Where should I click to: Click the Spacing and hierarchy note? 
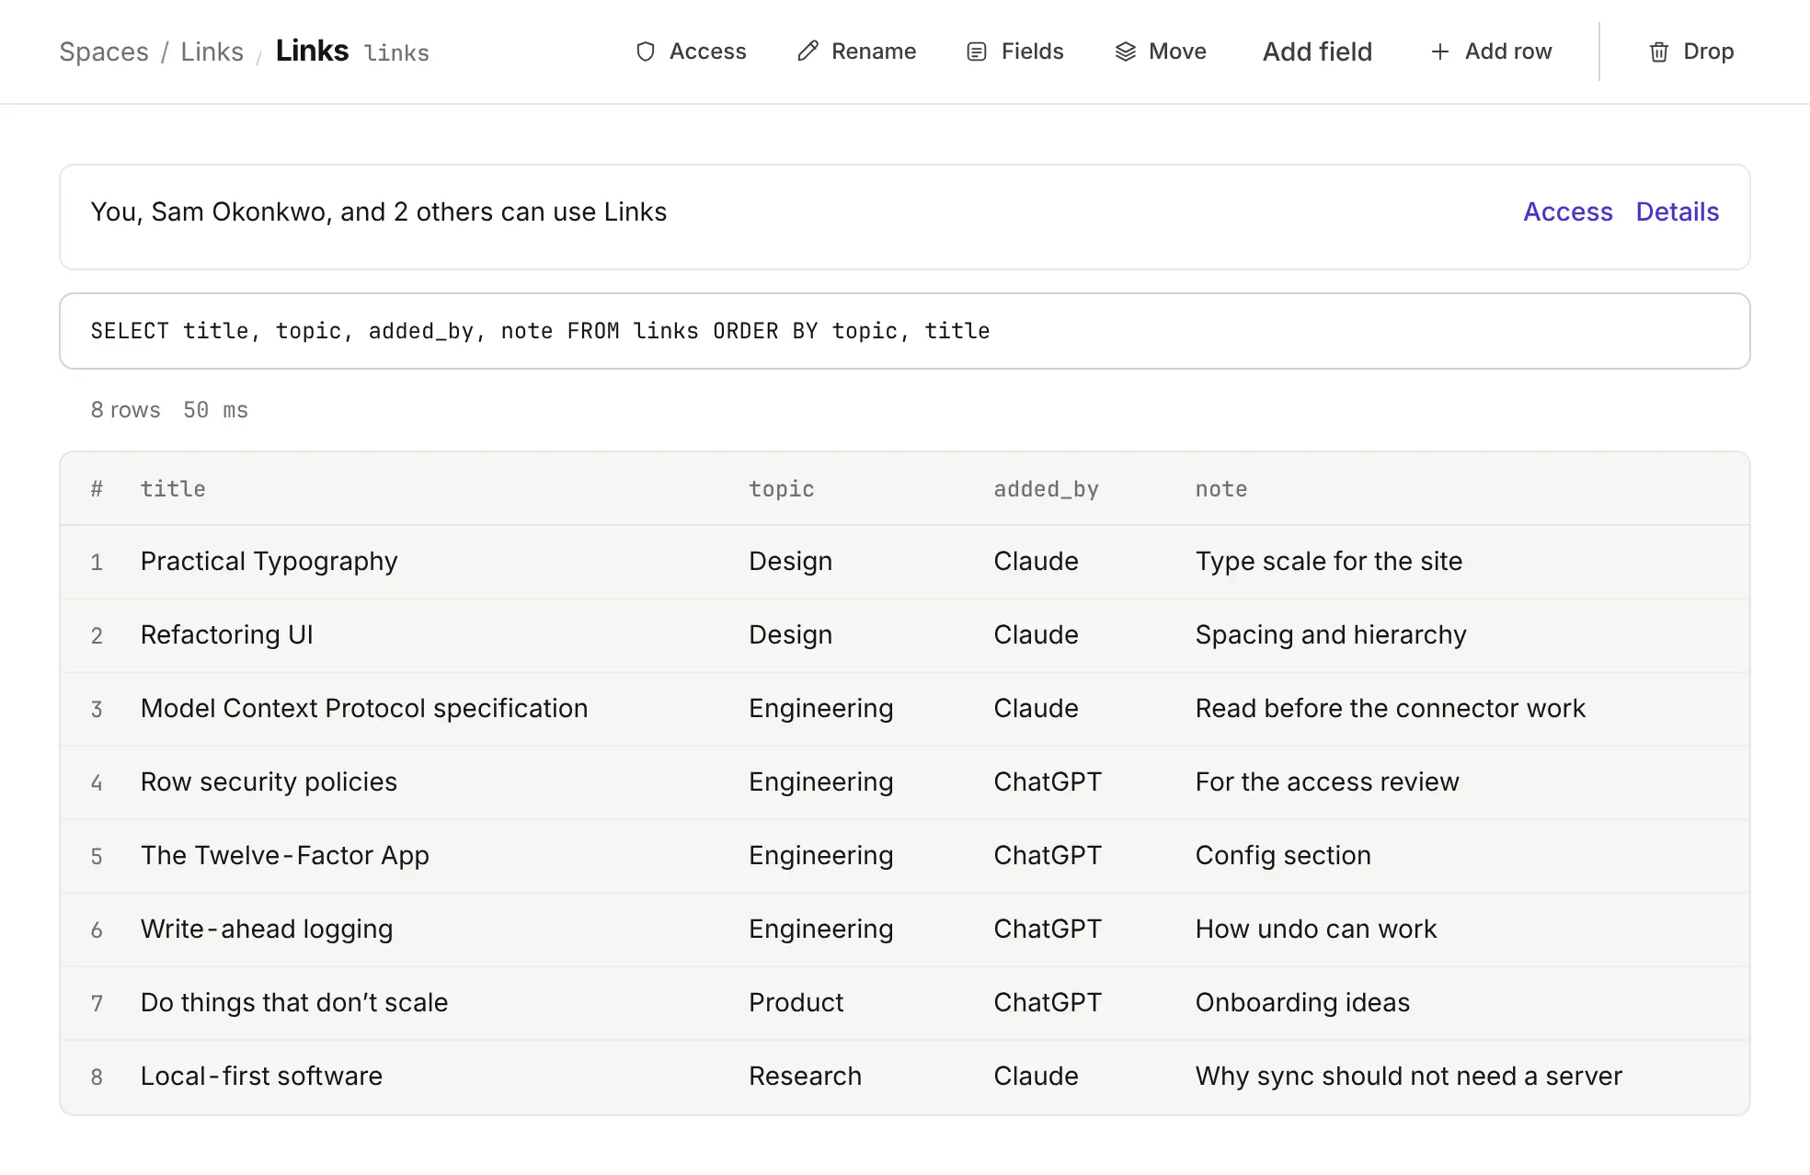[1331, 634]
